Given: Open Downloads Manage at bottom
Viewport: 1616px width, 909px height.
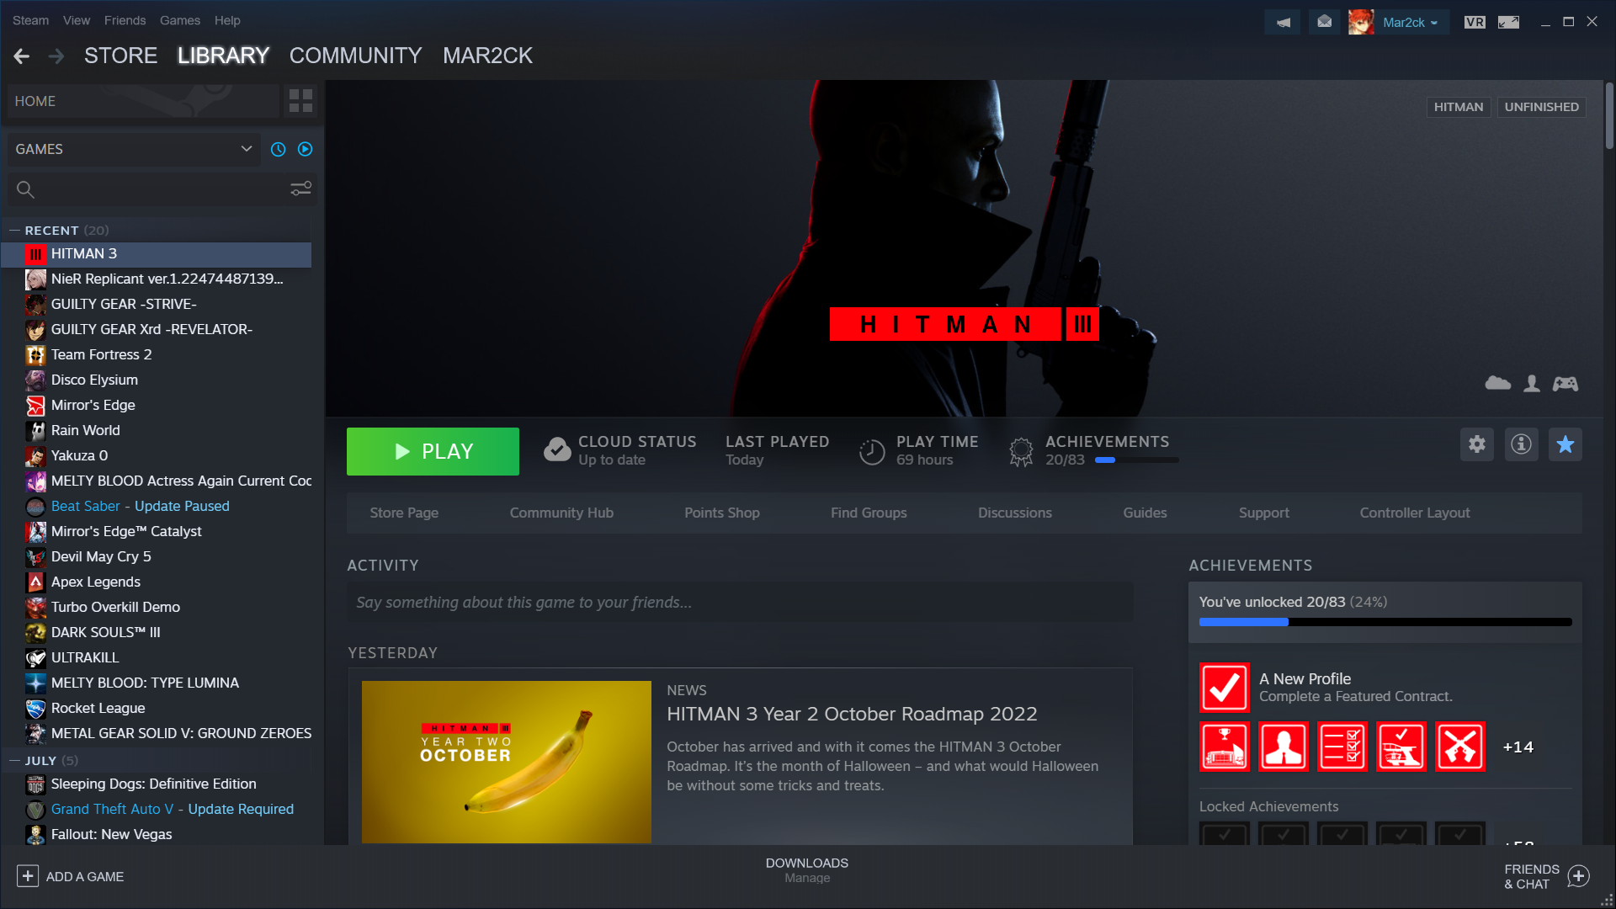Looking at the screenshot, I should (x=807, y=870).
